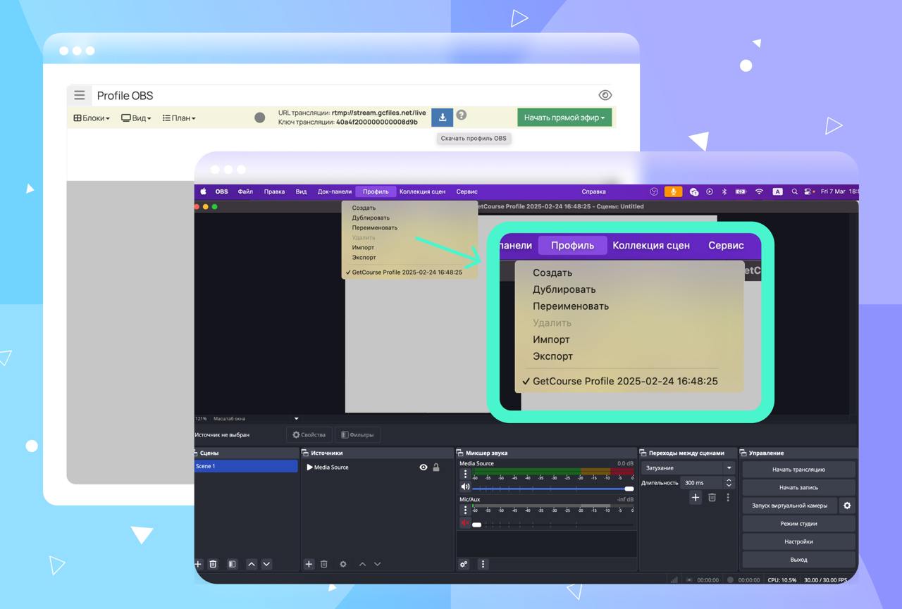Move scene down in Scenes panel
Screen dimensions: 902x609
[266, 564]
